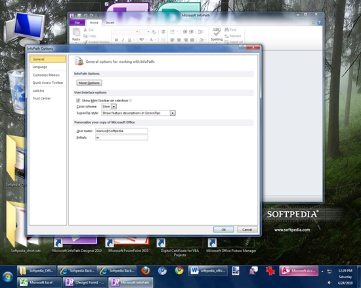Click the Save icon in Quick Access Toolbar
The image size is (361, 288).
point(79,16)
